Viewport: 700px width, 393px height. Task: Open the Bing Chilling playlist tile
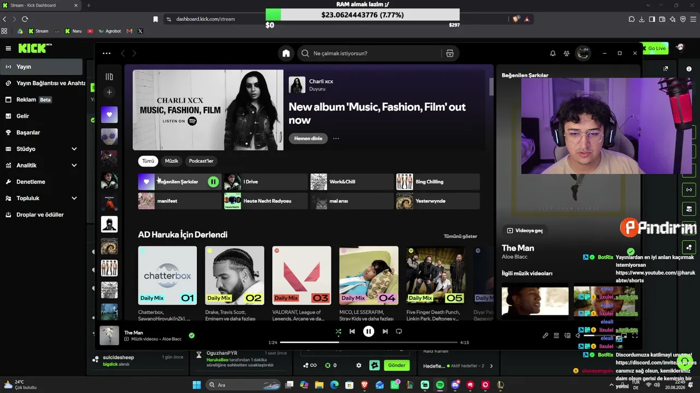coord(438,182)
